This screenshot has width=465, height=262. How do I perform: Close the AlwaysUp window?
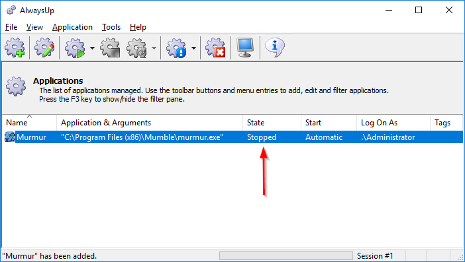coord(448,10)
